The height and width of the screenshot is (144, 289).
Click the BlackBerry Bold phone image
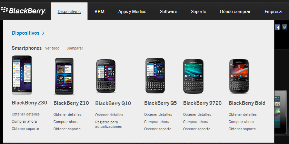[x=239, y=76]
